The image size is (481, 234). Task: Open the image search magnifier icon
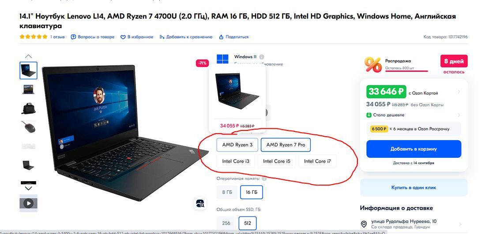(200, 203)
